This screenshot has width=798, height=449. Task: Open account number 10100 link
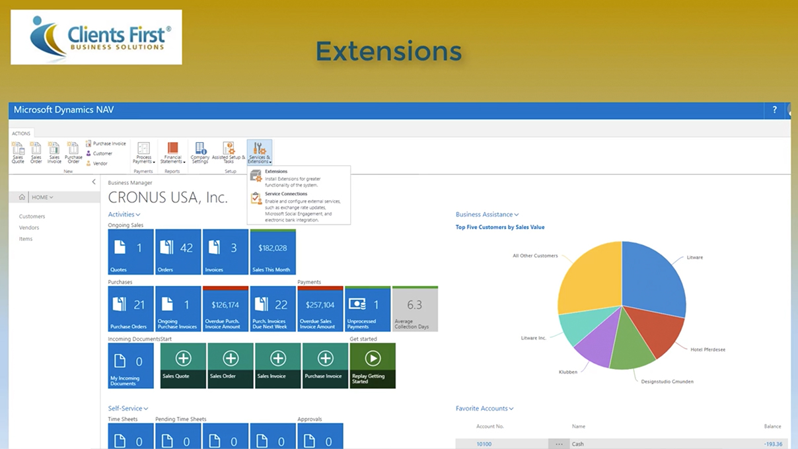pos(484,444)
